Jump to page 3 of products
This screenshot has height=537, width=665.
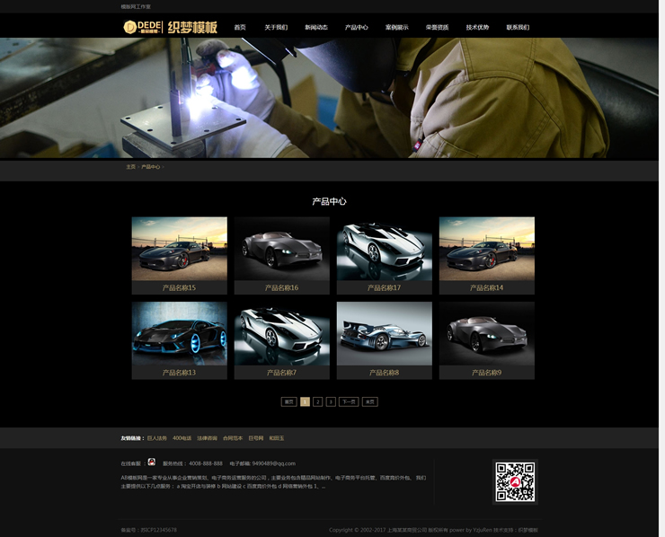(x=331, y=402)
